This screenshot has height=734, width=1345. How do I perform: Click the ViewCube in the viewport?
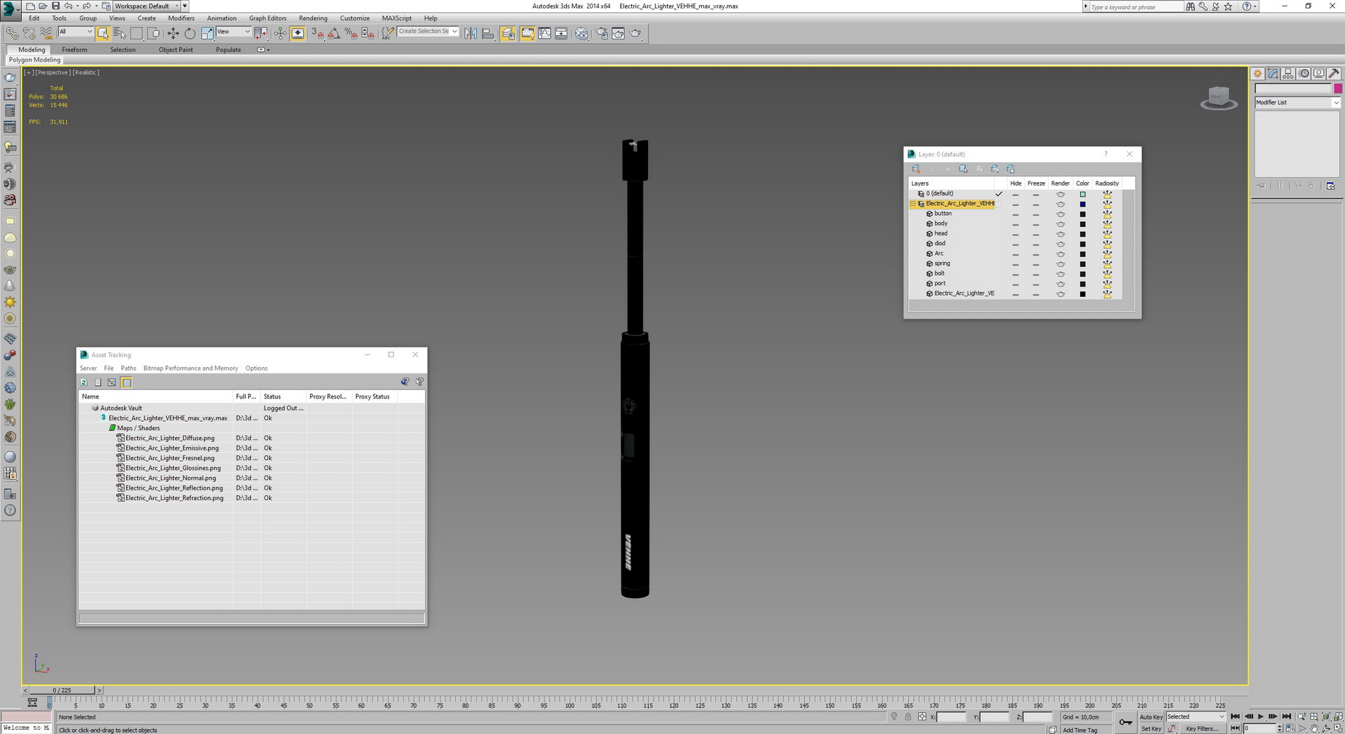[x=1219, y=98]
